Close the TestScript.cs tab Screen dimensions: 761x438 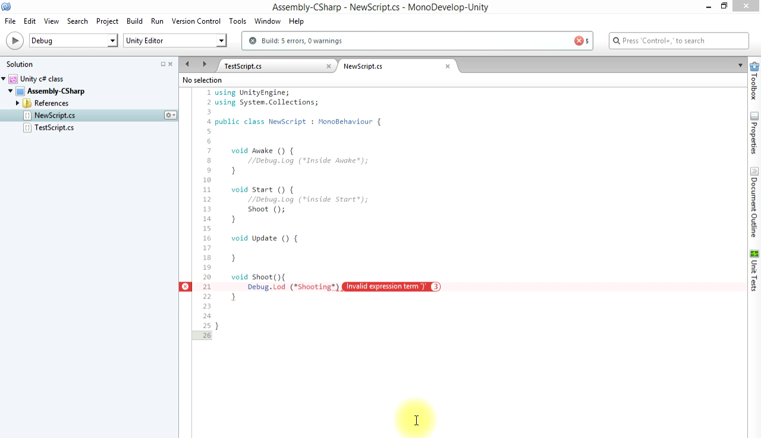point(328,66)
